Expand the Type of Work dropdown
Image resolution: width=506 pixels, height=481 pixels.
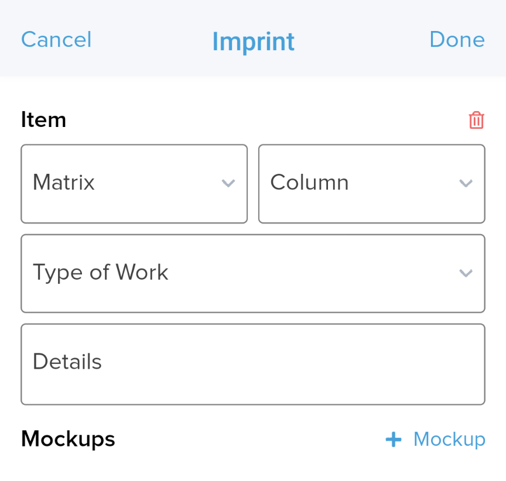pos(253,273)
